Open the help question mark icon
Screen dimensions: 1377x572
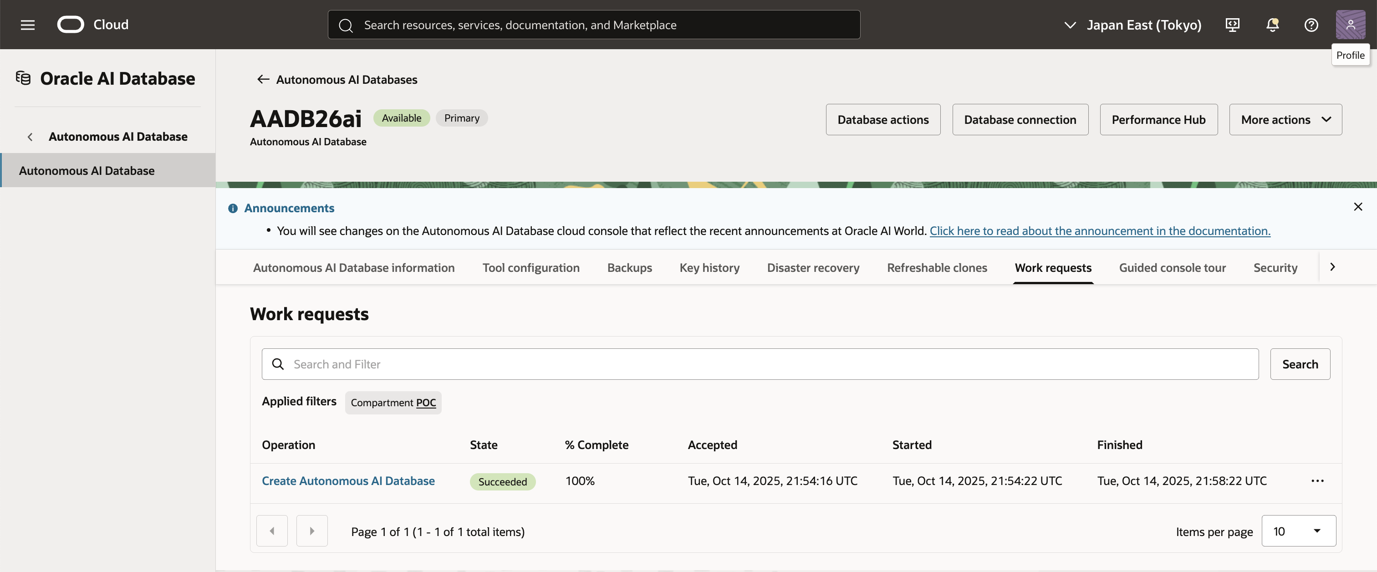point(1311,25)
